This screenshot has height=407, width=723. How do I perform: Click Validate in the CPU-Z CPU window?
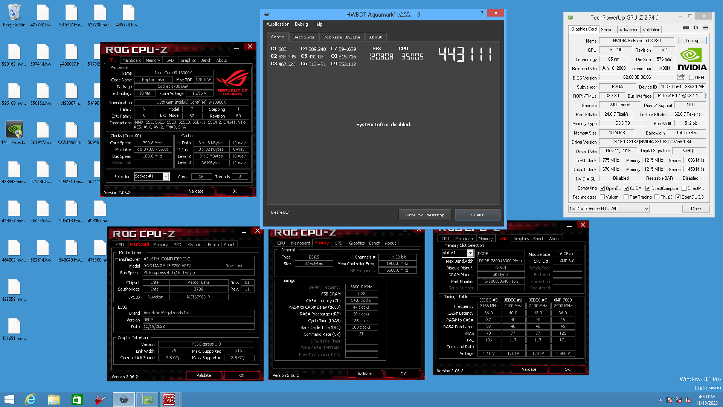click(x=196, y=191)
